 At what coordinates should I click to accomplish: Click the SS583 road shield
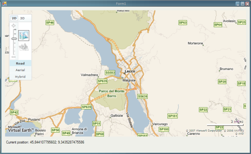coord(110,73)
